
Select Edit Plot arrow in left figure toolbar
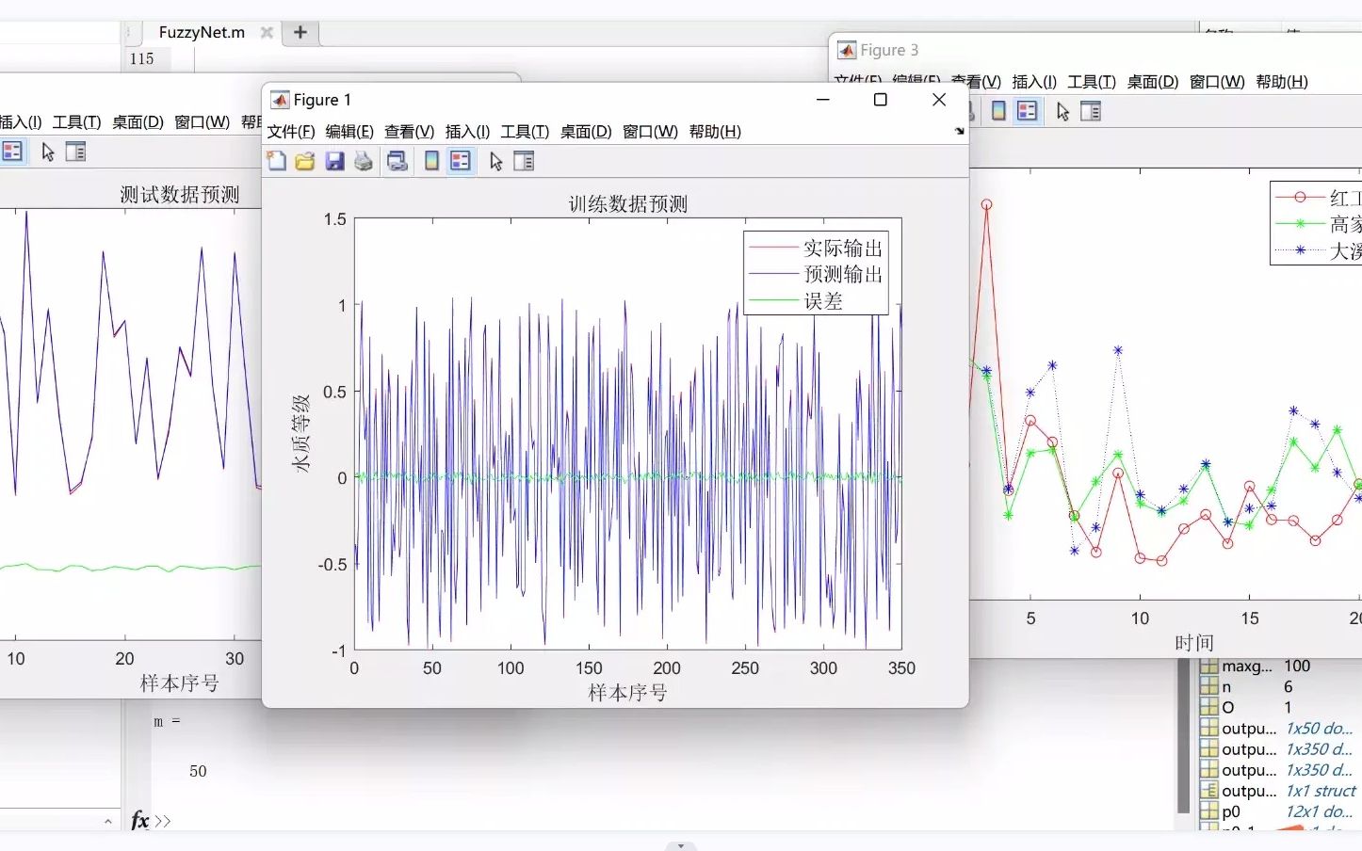tap(48, 152)
